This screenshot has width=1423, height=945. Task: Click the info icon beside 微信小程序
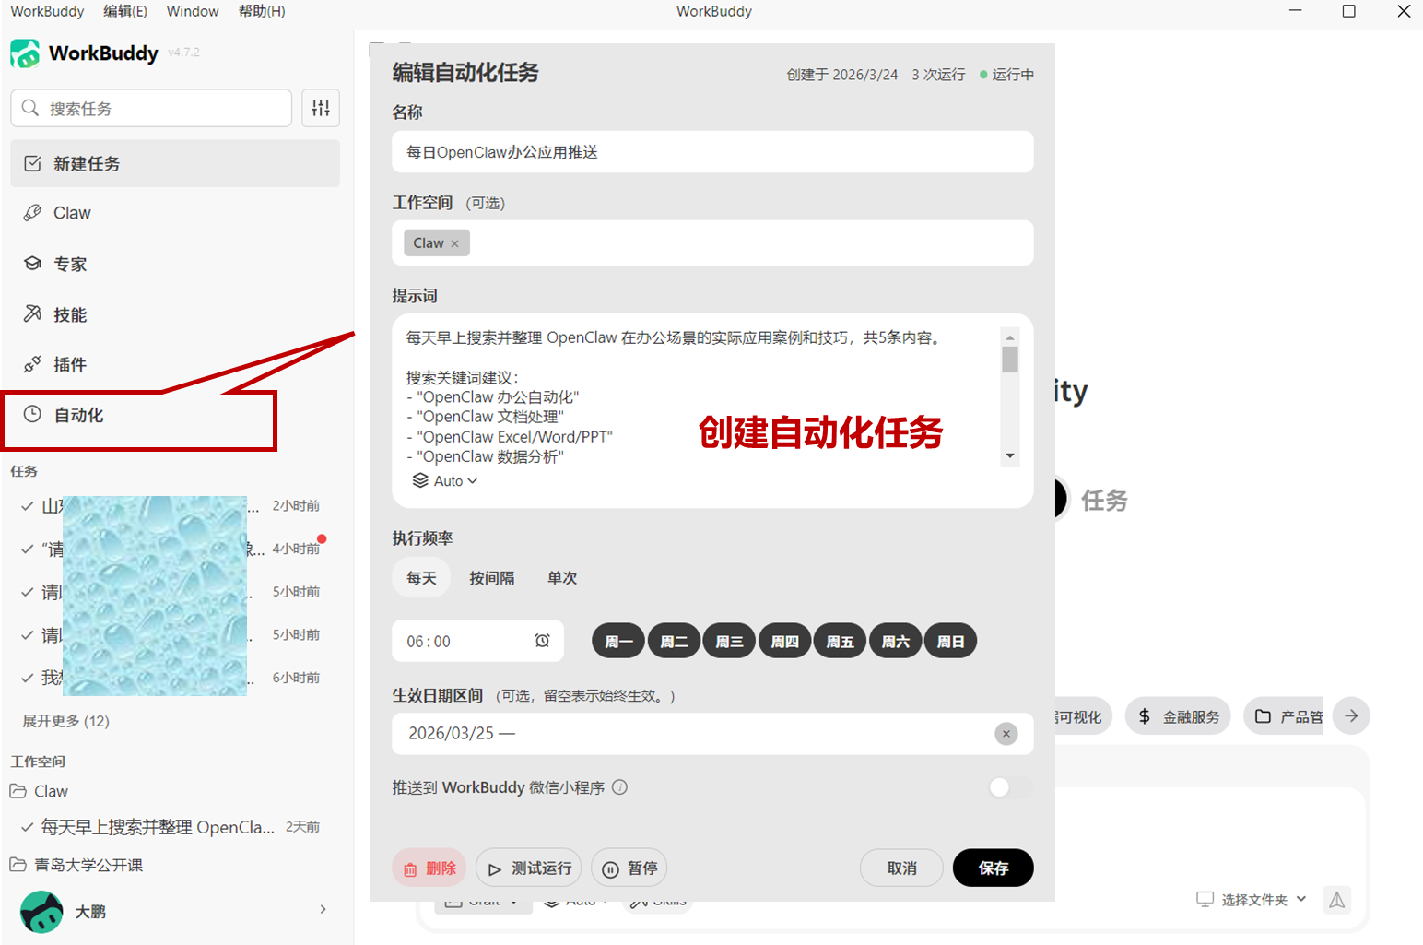620,787
